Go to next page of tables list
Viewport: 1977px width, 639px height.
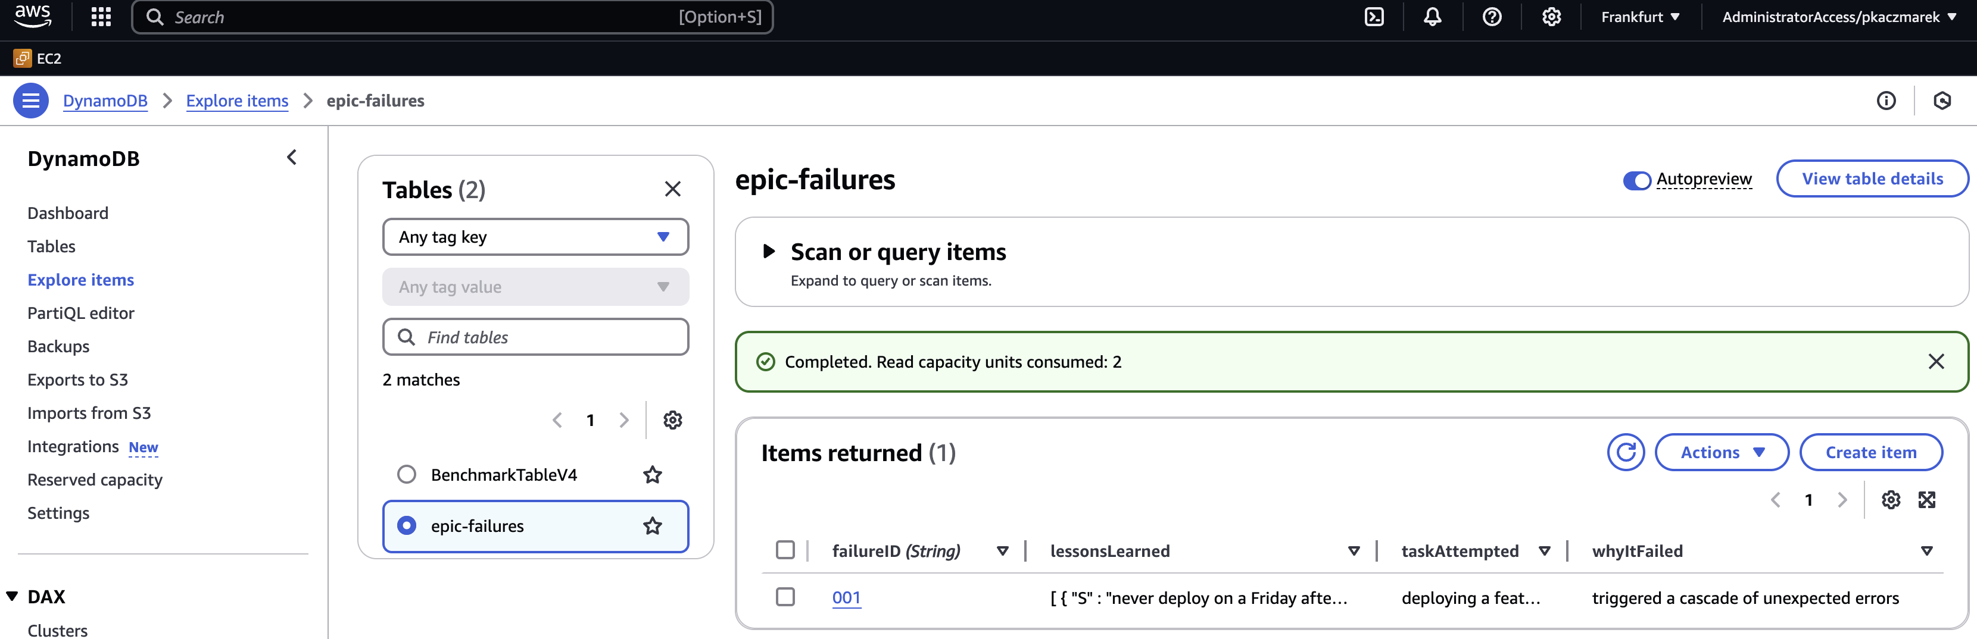(x=623, y=421)
